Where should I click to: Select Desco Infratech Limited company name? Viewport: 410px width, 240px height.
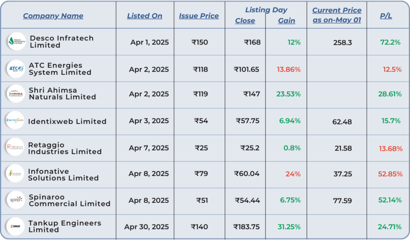coord(62,42)
